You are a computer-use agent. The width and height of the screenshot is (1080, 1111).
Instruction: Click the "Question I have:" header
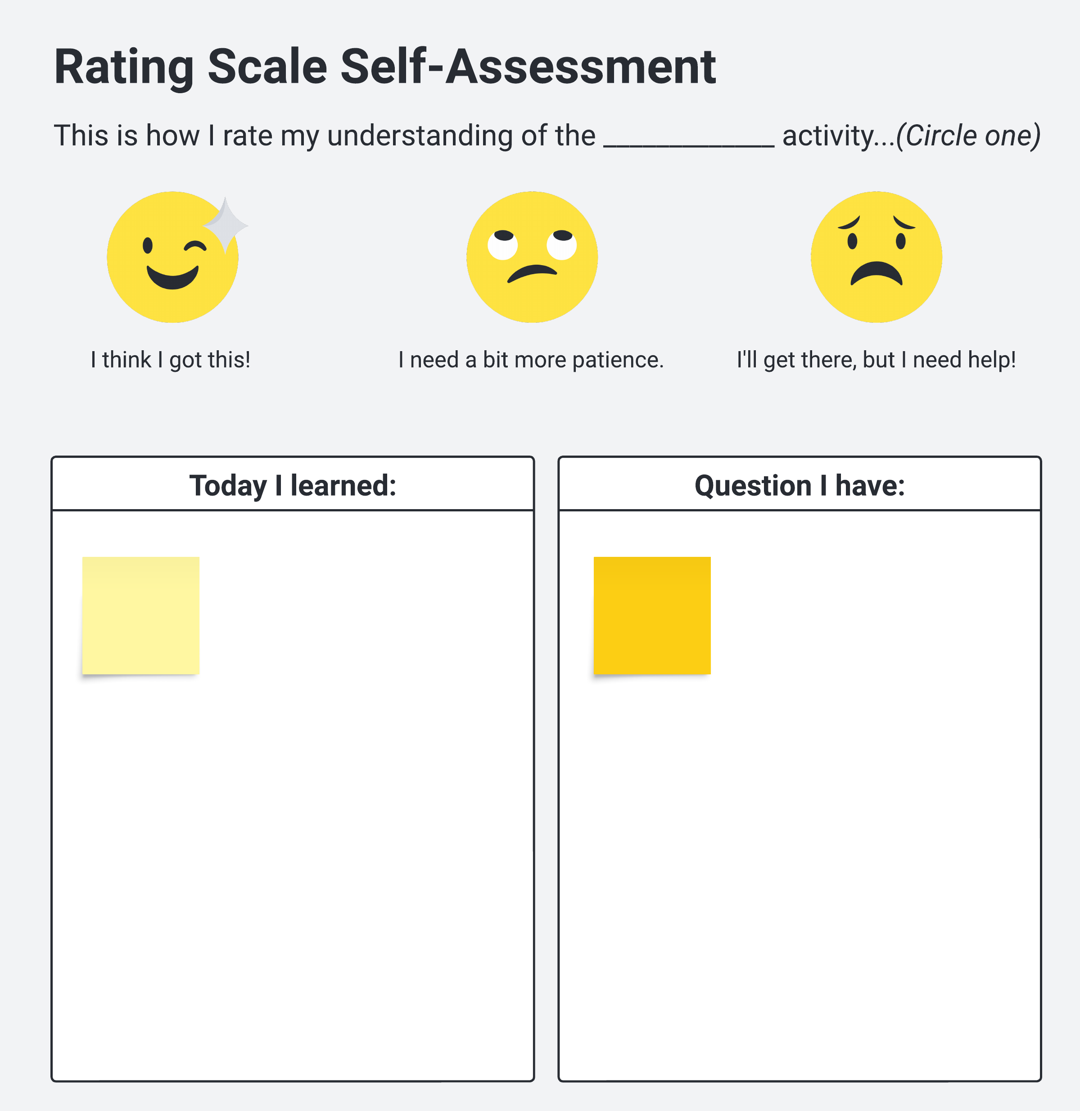[x=799, y=485]
